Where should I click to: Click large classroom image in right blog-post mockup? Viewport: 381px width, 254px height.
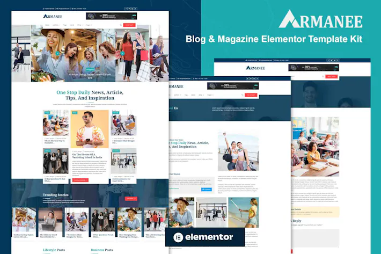pyautogui.click(x=315, y=147)
